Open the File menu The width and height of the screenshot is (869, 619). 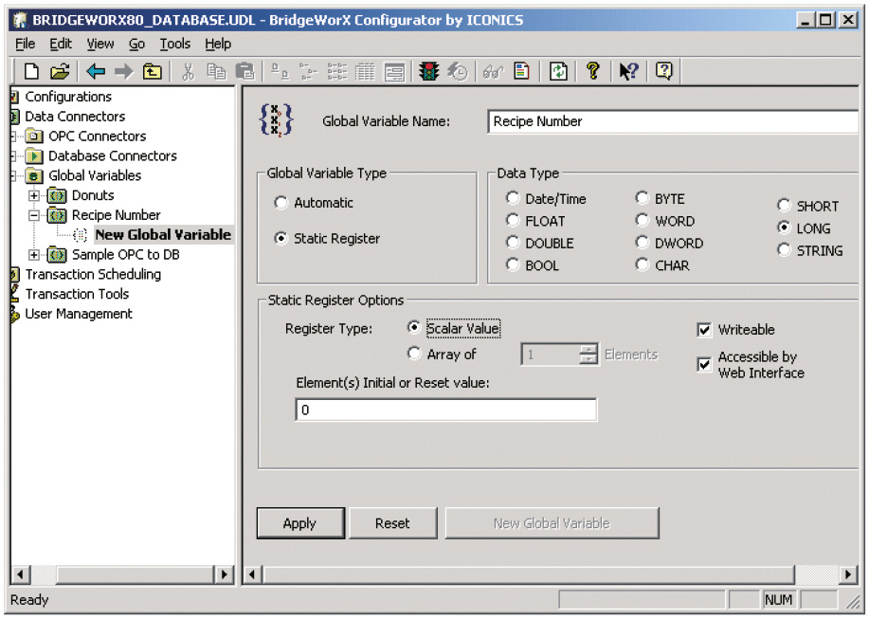coord(25,44)
